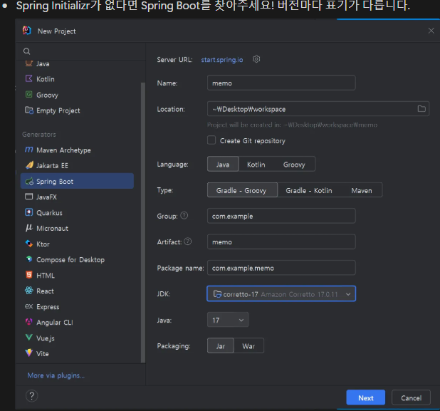
Task: Open More via plugins link
Action: click(x=56, y=375)
